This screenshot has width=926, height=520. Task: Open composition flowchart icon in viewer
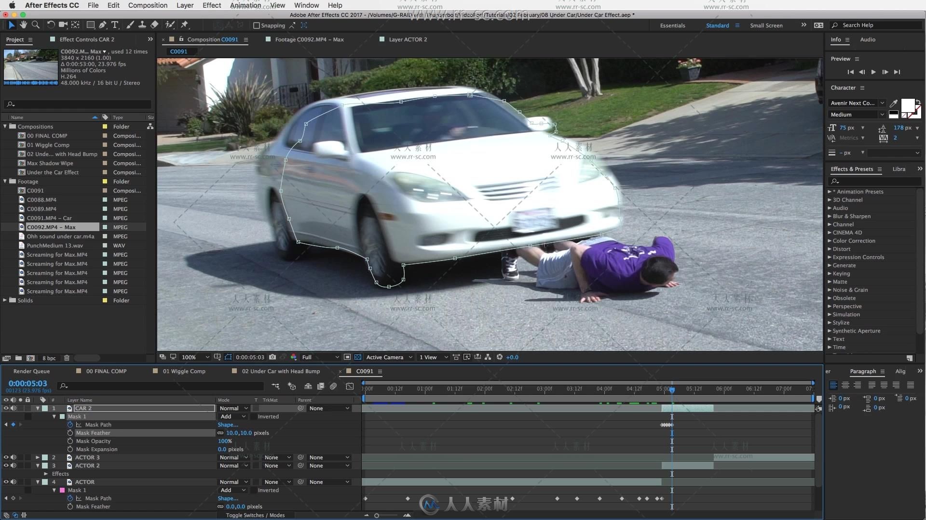[x=488, y=357]
